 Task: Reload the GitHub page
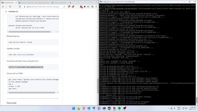pyautogui.click(x=10, y=6)
